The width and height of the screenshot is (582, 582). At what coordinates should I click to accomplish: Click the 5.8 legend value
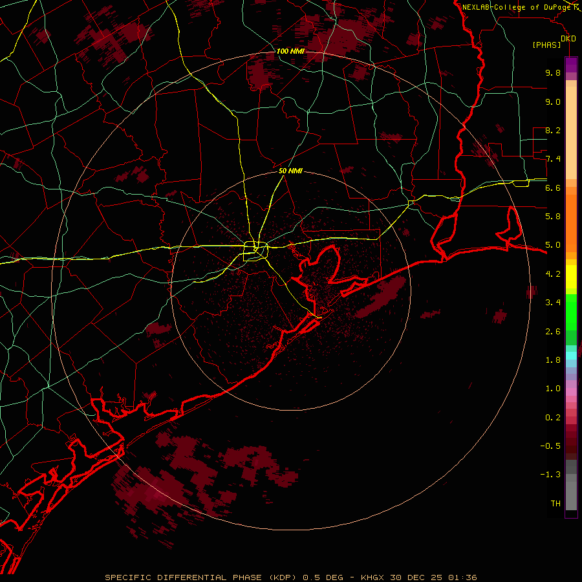point(553,217)
